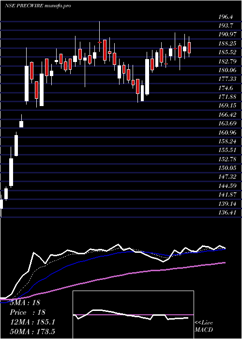This screenshot has height=339, width=242.
Task: Select the 139.14 axis value
Action: point(227,204)
